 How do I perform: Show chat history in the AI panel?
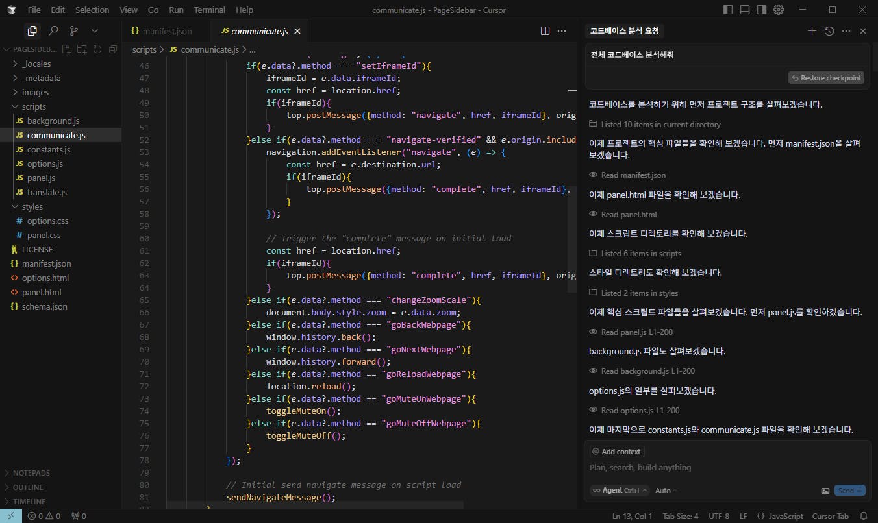pyautogui.click(x=829, y=30)
